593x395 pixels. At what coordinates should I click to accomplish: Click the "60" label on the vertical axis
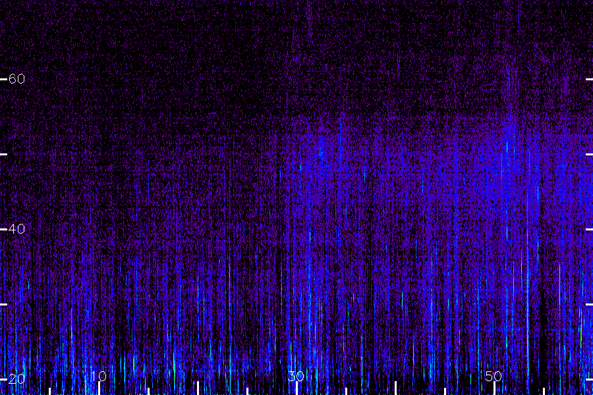16,78
